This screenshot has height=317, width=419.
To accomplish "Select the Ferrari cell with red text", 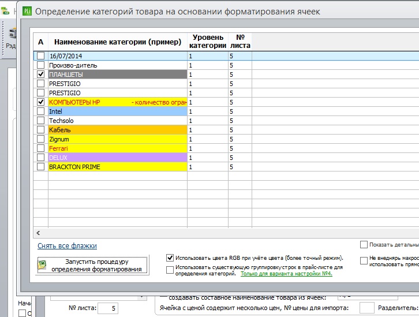I will [x=118, y=148].
